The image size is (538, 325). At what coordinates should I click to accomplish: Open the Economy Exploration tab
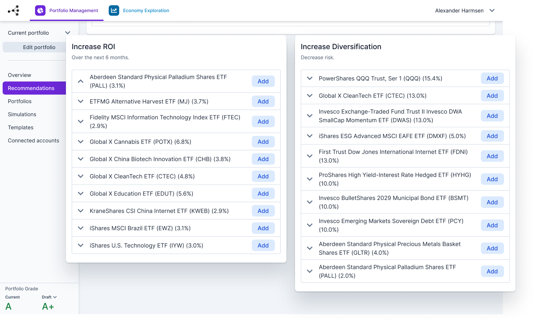point(139,10)
